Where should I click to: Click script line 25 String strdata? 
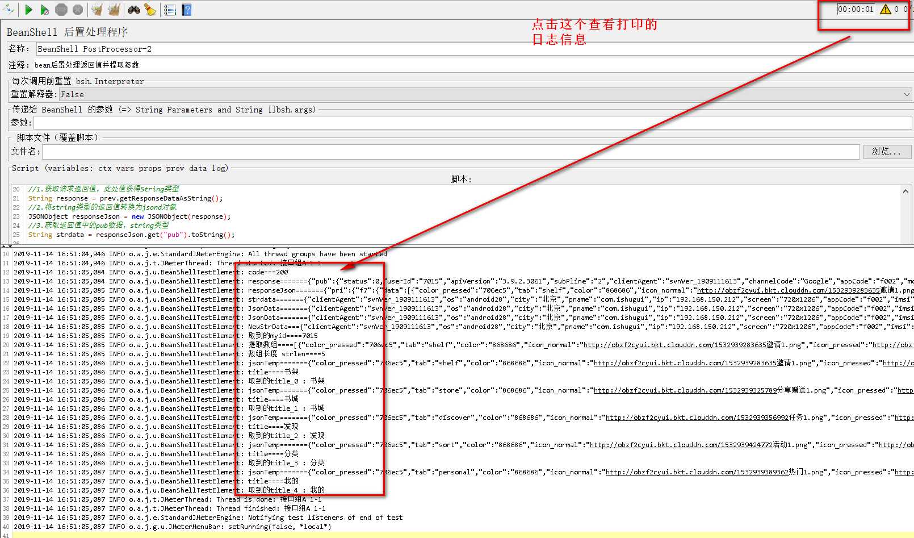click(131, 235)
